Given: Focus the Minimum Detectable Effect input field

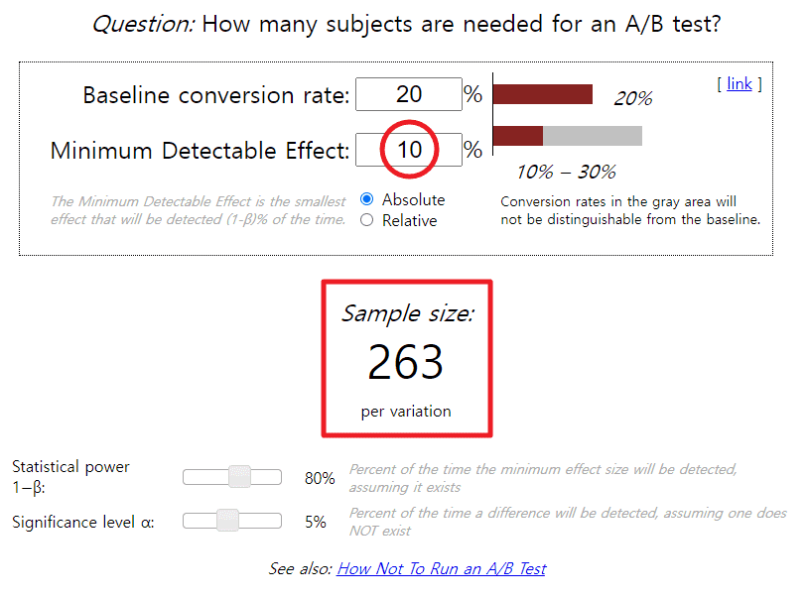Looking at the screenshot, I should tap(408, 150).
